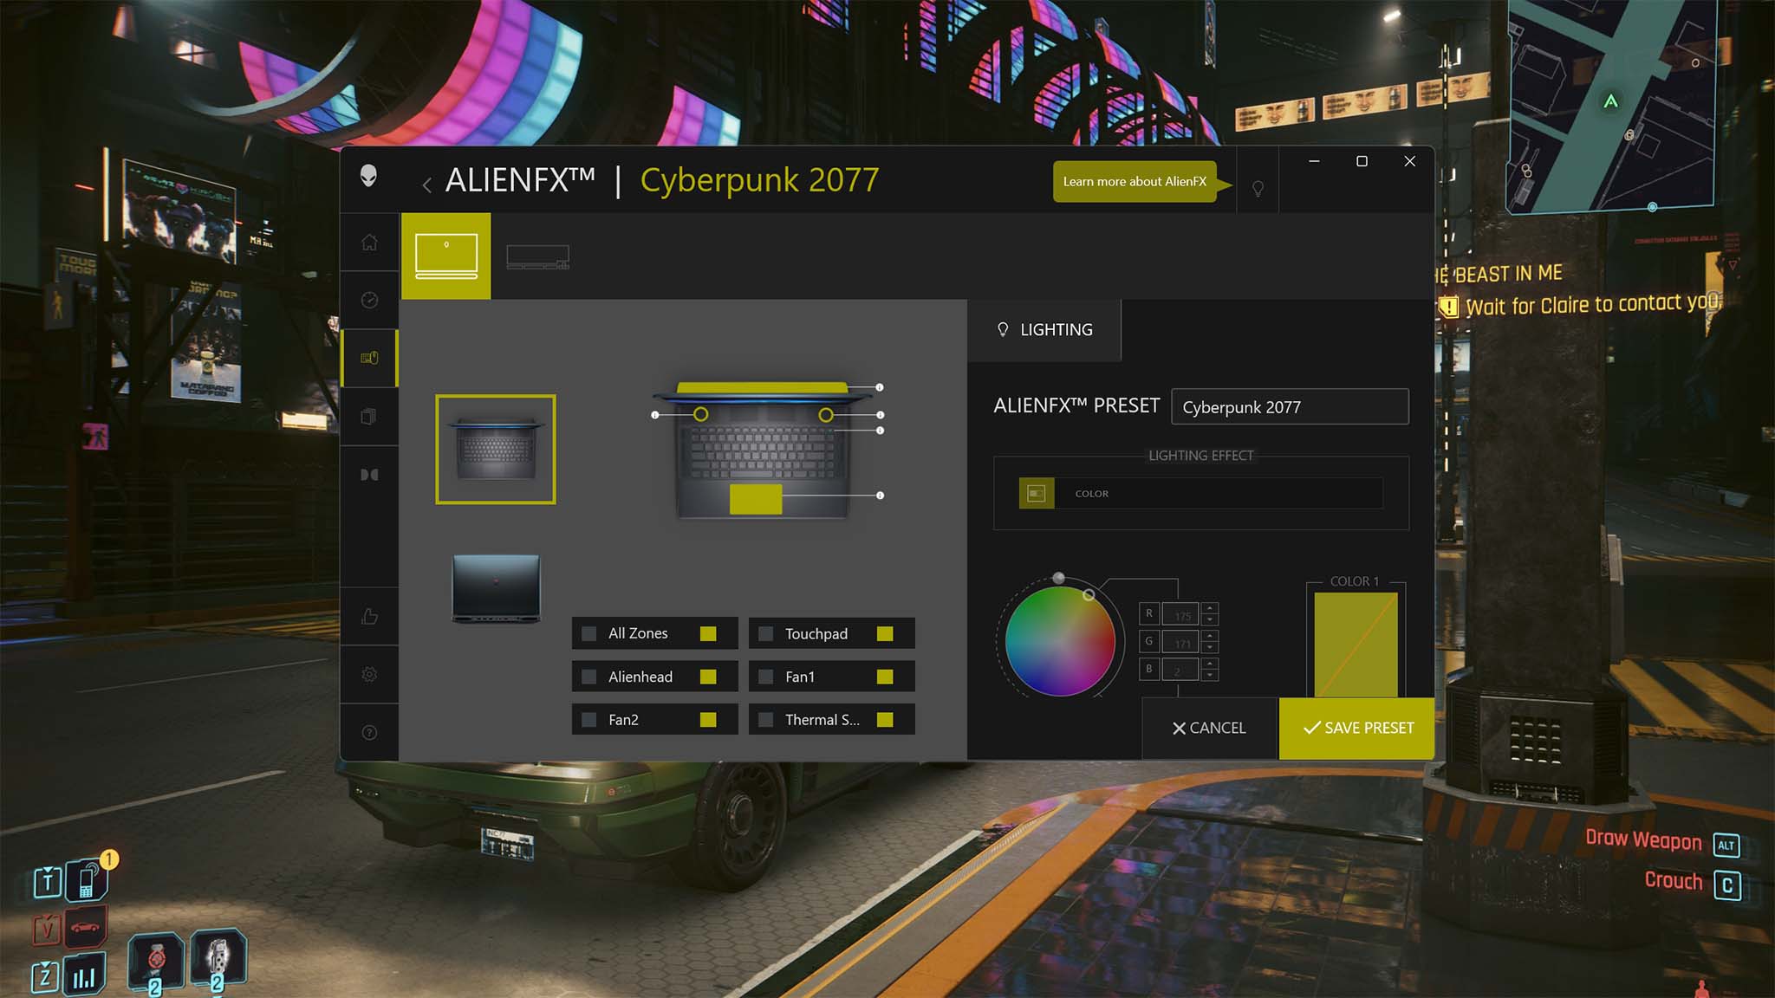Check the Thermal S... zone checkbox
The height and width of the screenshot is (998, 1775).
tap(766, 719)
